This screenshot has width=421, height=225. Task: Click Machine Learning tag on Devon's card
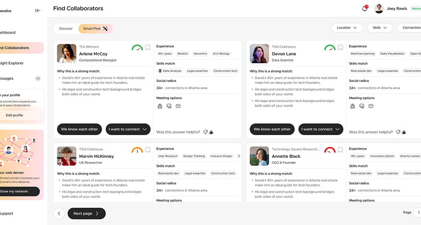[x=363, y=54]
